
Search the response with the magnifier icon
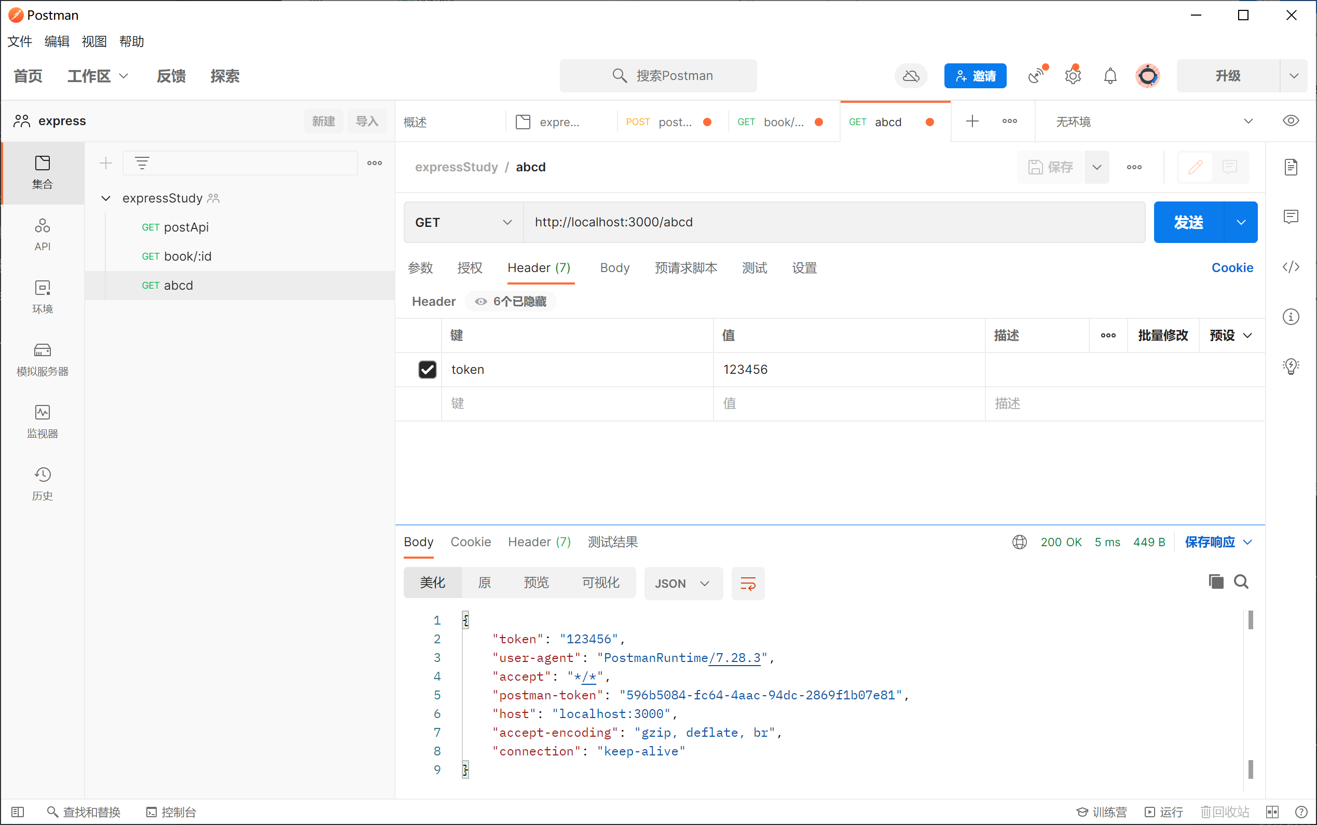pos(1241,581)
